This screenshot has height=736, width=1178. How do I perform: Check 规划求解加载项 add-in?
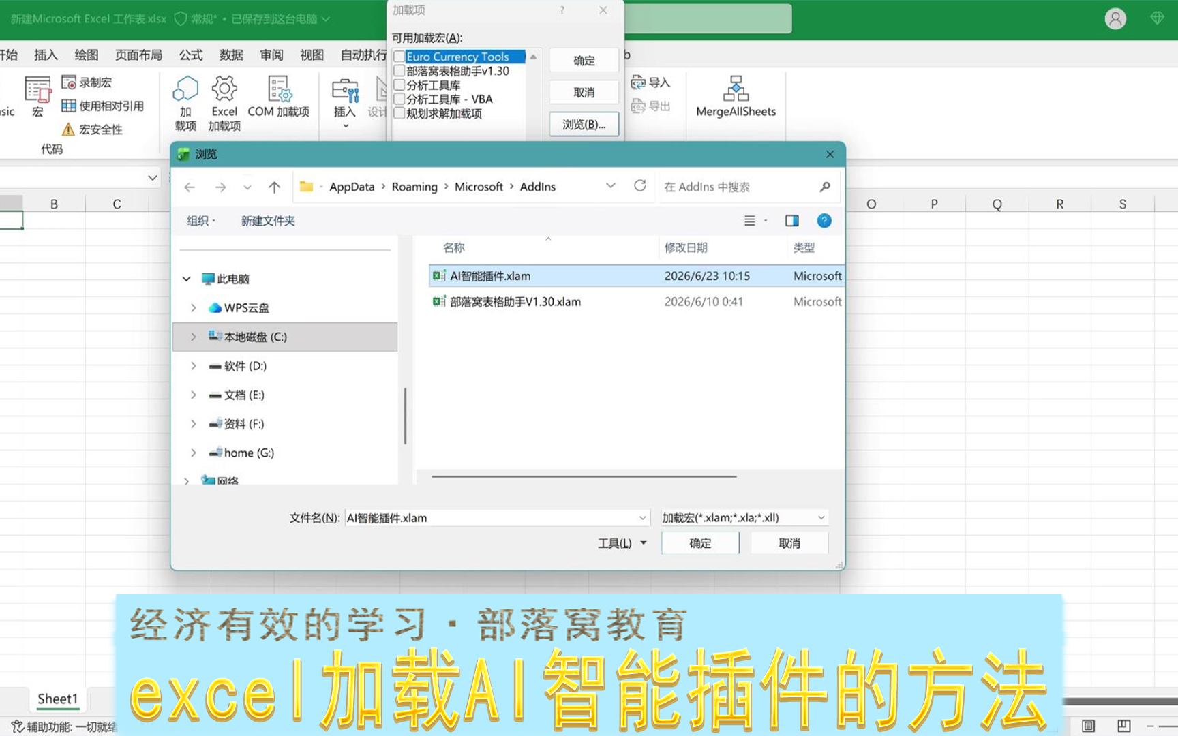click(399, 113)
